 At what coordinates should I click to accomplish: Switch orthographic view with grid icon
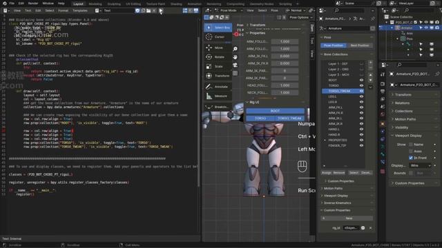[x=235, y=74]
